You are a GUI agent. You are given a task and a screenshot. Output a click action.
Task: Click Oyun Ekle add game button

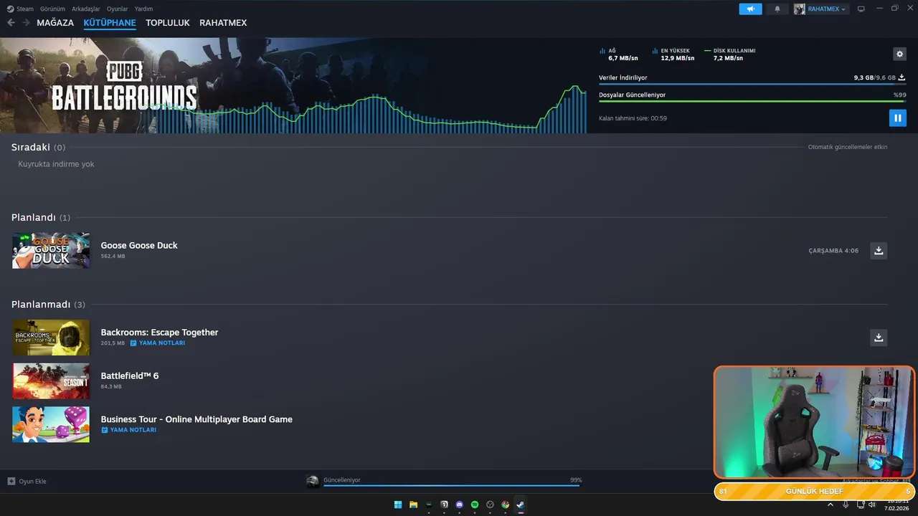(27, 482)
